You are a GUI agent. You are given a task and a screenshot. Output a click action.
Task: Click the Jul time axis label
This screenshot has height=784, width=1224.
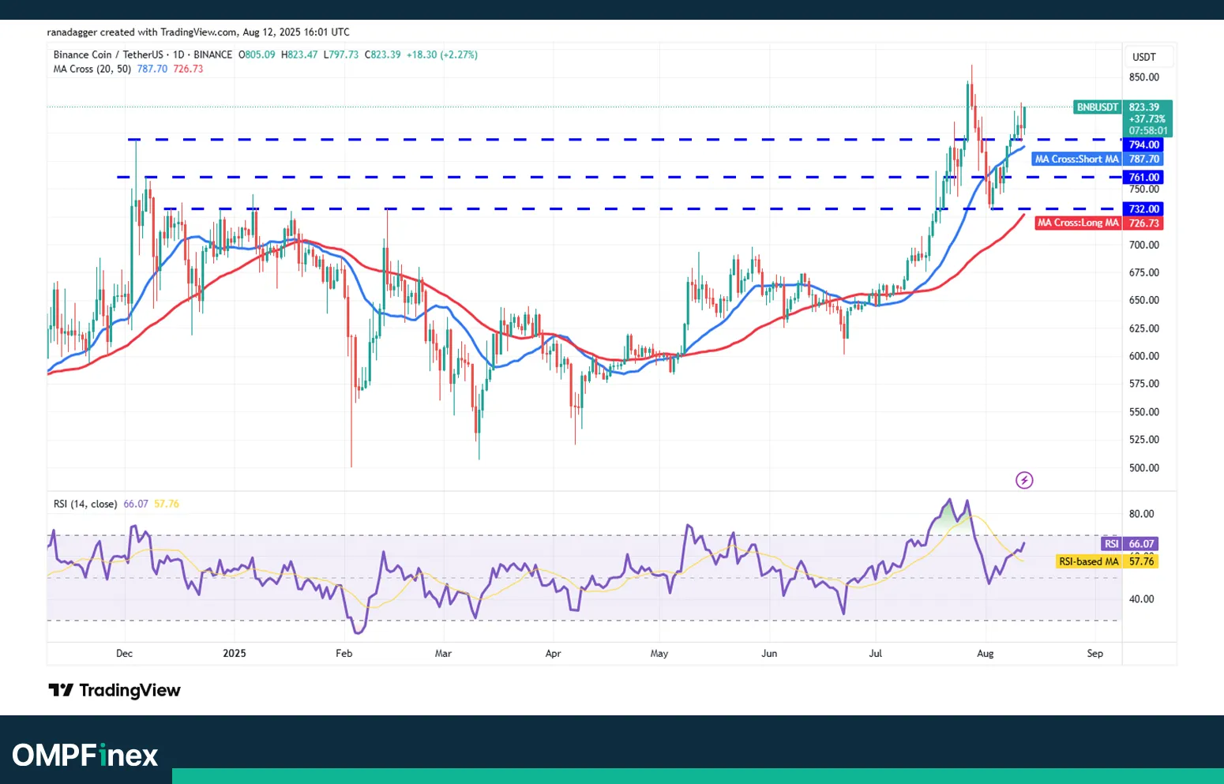point(875,654)
